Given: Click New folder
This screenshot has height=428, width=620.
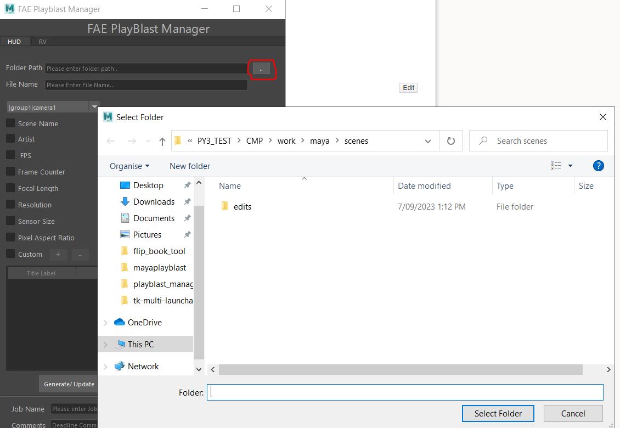Looking at the screenshot, I should [x=190, y=166].
